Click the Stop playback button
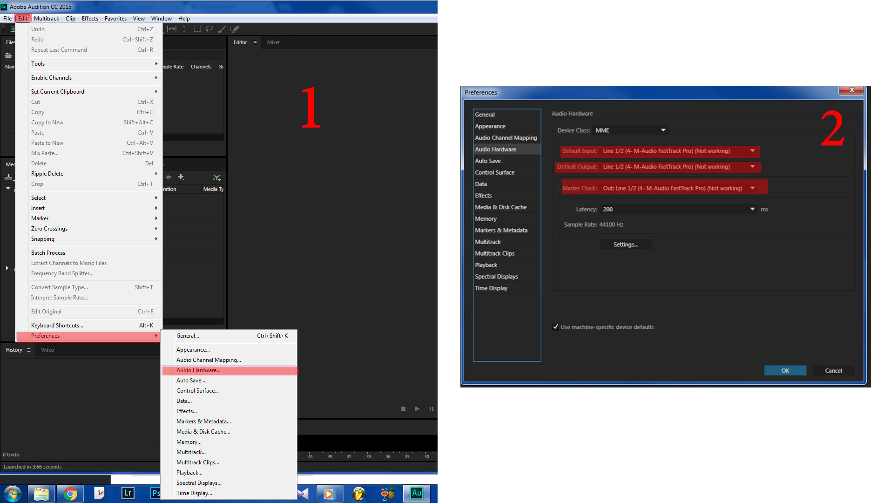 (x=403, y=408)
